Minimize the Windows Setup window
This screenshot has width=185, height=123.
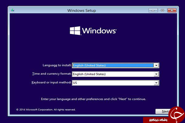pos(153,10)
